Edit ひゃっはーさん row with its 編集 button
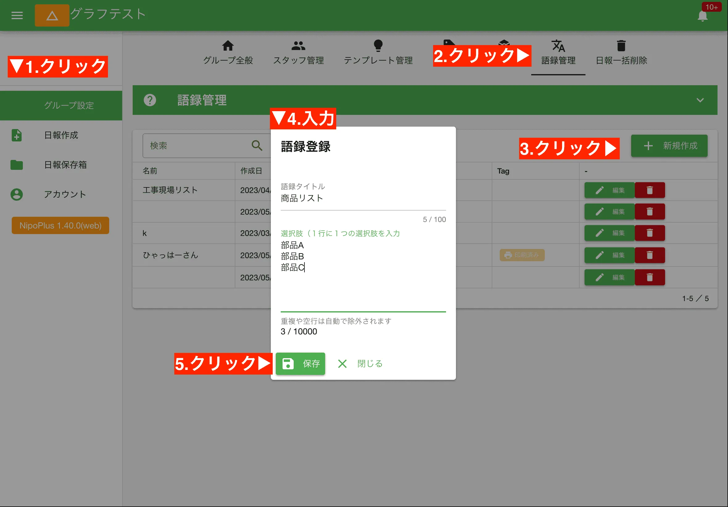The image size is (728, 507). pyautogui.click(x=610, y=255)
